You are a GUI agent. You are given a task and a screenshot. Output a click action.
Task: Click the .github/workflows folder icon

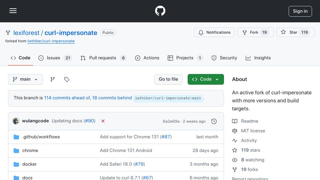pyautogui.click(x=16, y=137)
